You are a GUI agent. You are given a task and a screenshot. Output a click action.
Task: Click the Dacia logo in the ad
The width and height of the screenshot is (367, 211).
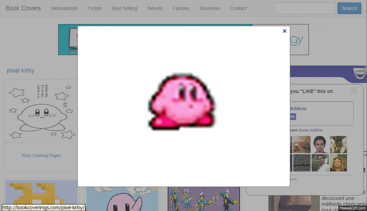(x=360, y=73)
